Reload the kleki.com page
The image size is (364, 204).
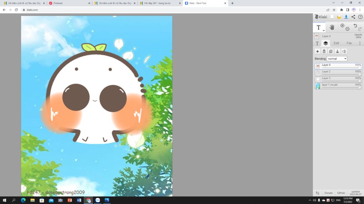16,10
